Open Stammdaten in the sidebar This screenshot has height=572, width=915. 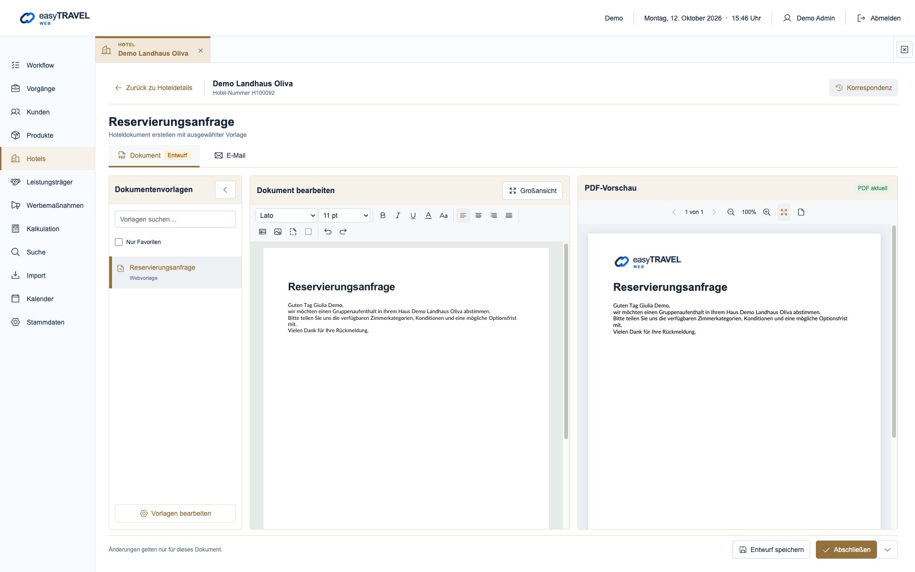pyautogui.click(x=48, y=322)
